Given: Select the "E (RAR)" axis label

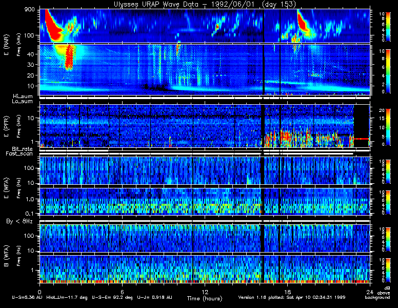Looking at the screenshot, I should pos(6,45).
